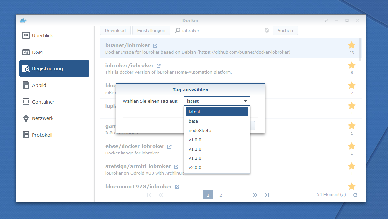Choose the beta tag option
Screen dimensions: 388x219
point(217,121)
